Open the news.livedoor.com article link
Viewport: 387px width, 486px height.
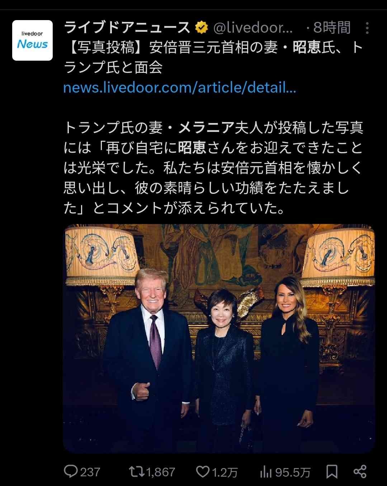[180, 87]
